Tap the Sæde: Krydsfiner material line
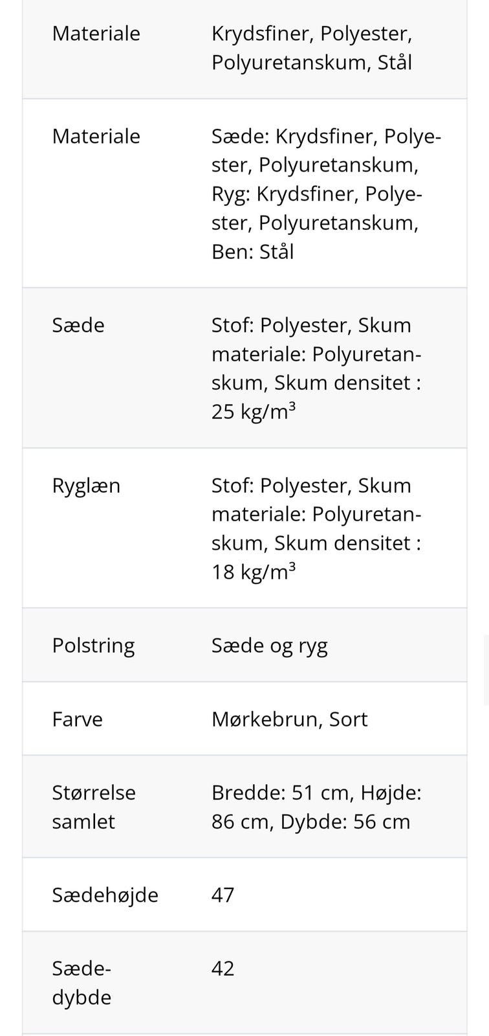The width and height of the screenshot is (489, 1036). pyautogui.click(x=326, y=137)
